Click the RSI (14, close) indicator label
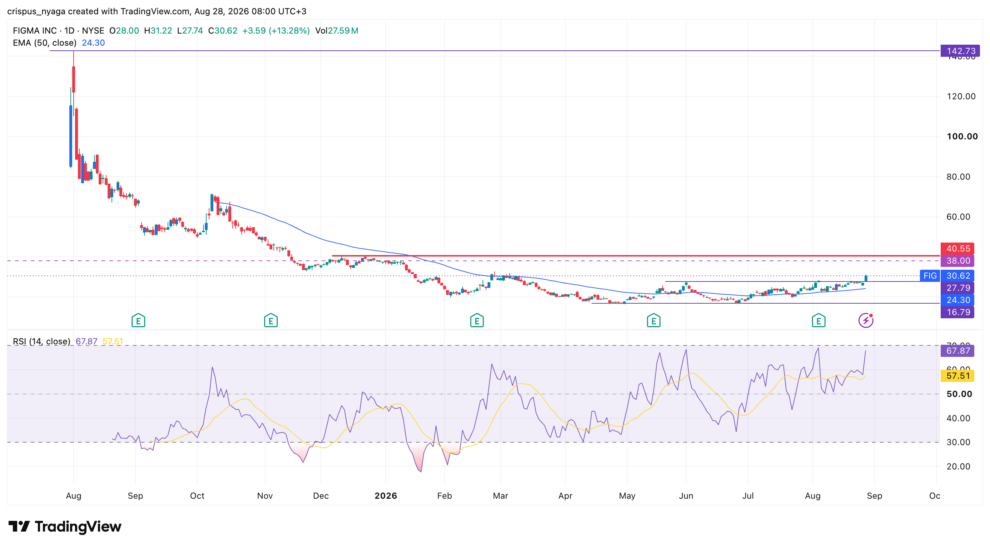Viewport: 990px width, 548px height. [x=41, y=342]
